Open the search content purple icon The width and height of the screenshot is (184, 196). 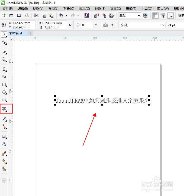86,15
